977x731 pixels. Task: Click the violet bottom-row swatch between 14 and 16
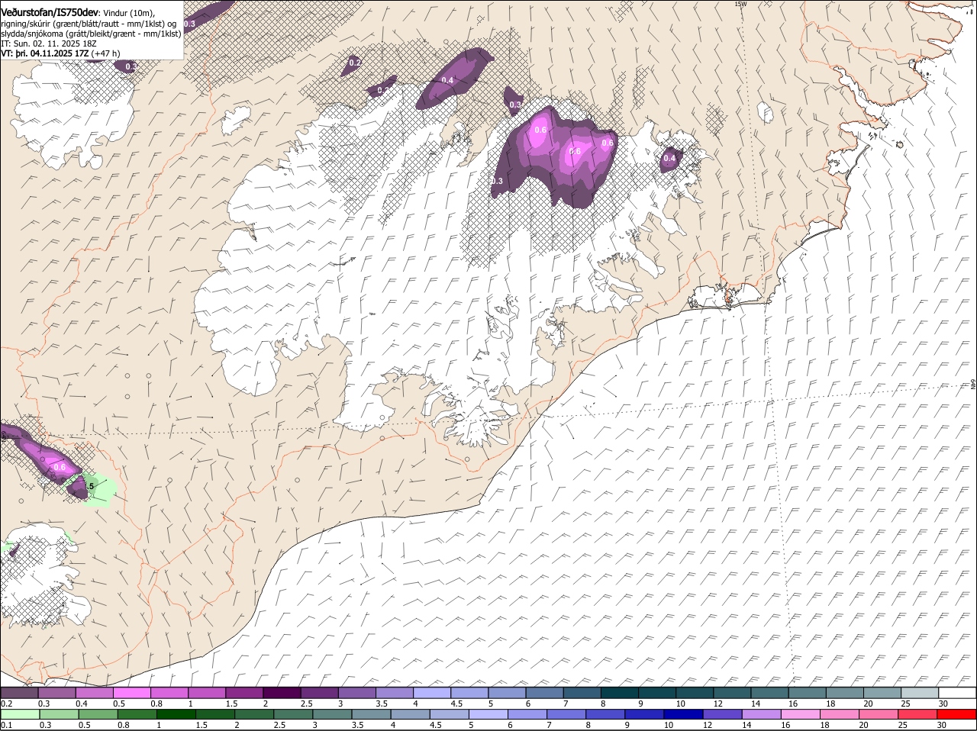[x=763, y=715]
